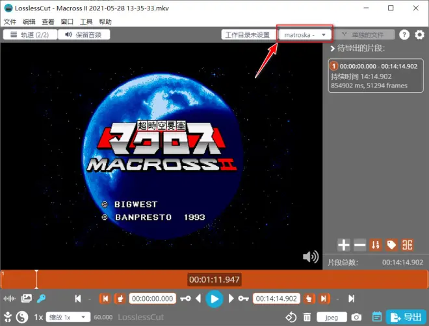This screenshot has width=429, height=326.
Task: Toggle the 单独的文件 separate files button
Action: [x=365, y=34]
